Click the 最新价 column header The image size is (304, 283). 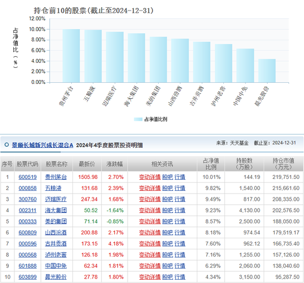[87, 164]
